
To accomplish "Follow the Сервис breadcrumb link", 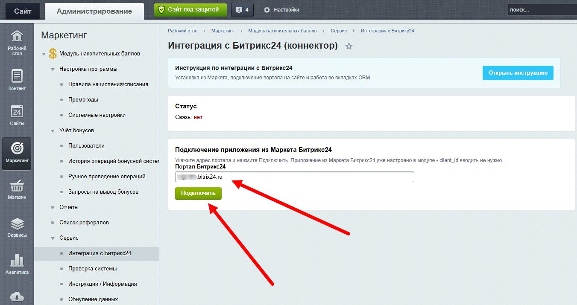I will pos(339,31).
